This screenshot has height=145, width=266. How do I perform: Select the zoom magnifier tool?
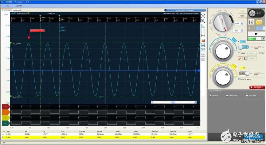coord(203,21)
